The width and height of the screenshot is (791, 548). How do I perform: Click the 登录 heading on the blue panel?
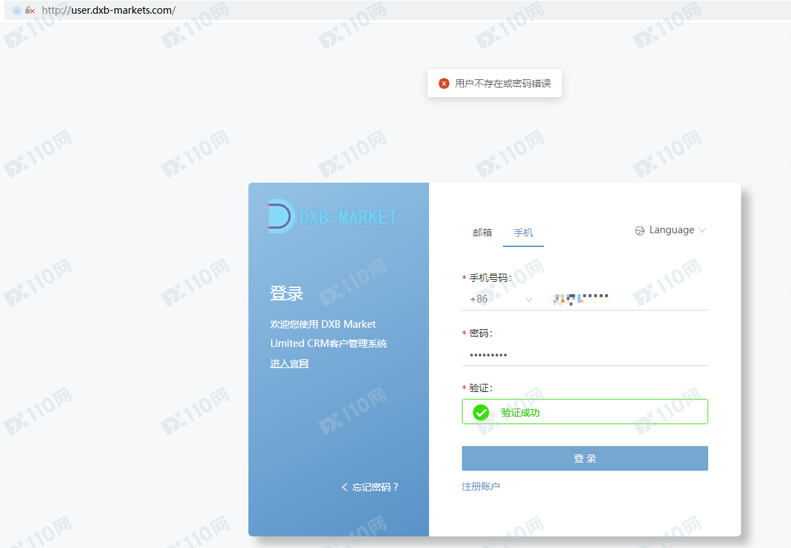(287, 293)
